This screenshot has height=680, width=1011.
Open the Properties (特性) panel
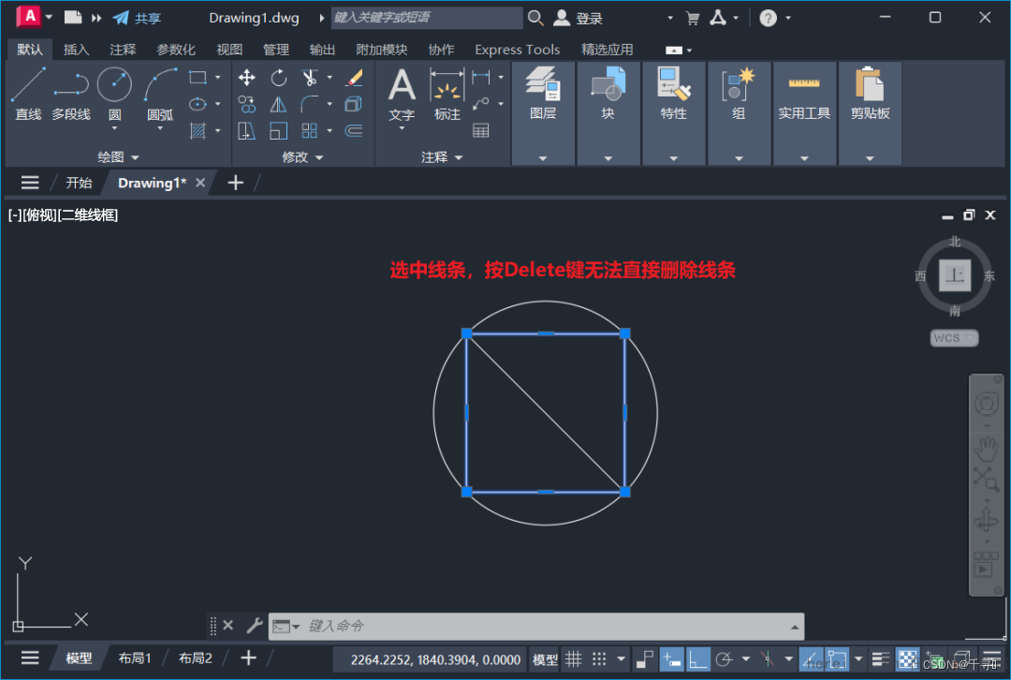coord(674,113)
